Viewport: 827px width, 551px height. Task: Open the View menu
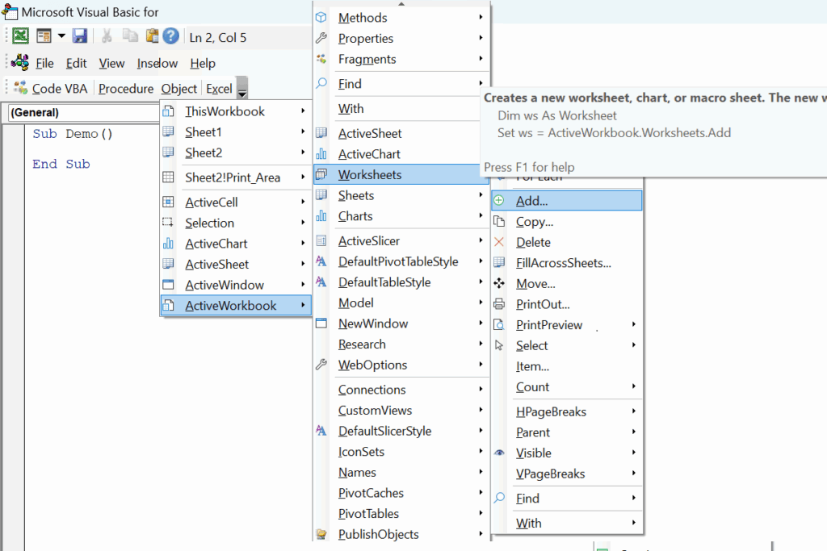pyautogui.click(x=111, y=63)
